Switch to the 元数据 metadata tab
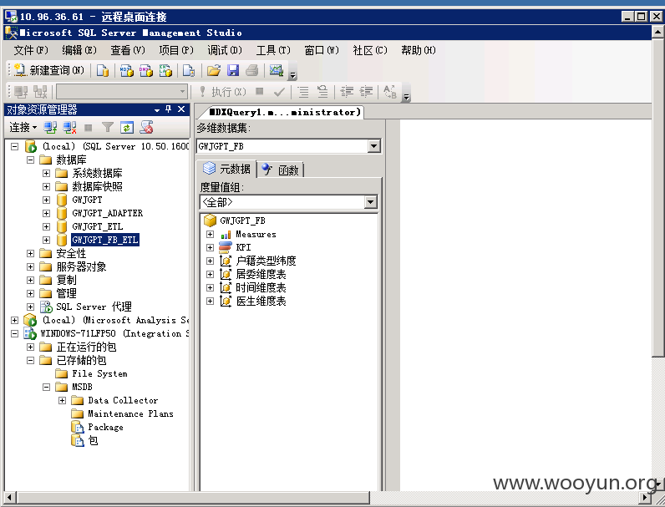 (x=227, y=169)
